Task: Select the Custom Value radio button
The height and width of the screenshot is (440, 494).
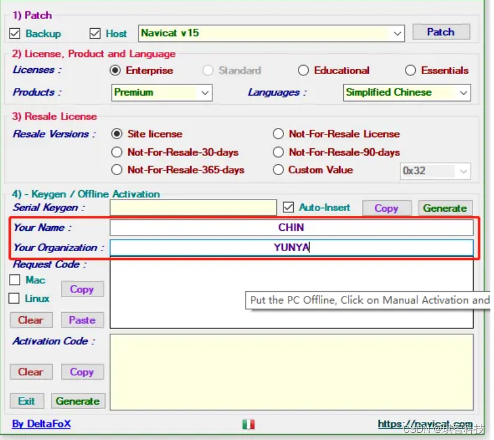Action: pos(278,170)
